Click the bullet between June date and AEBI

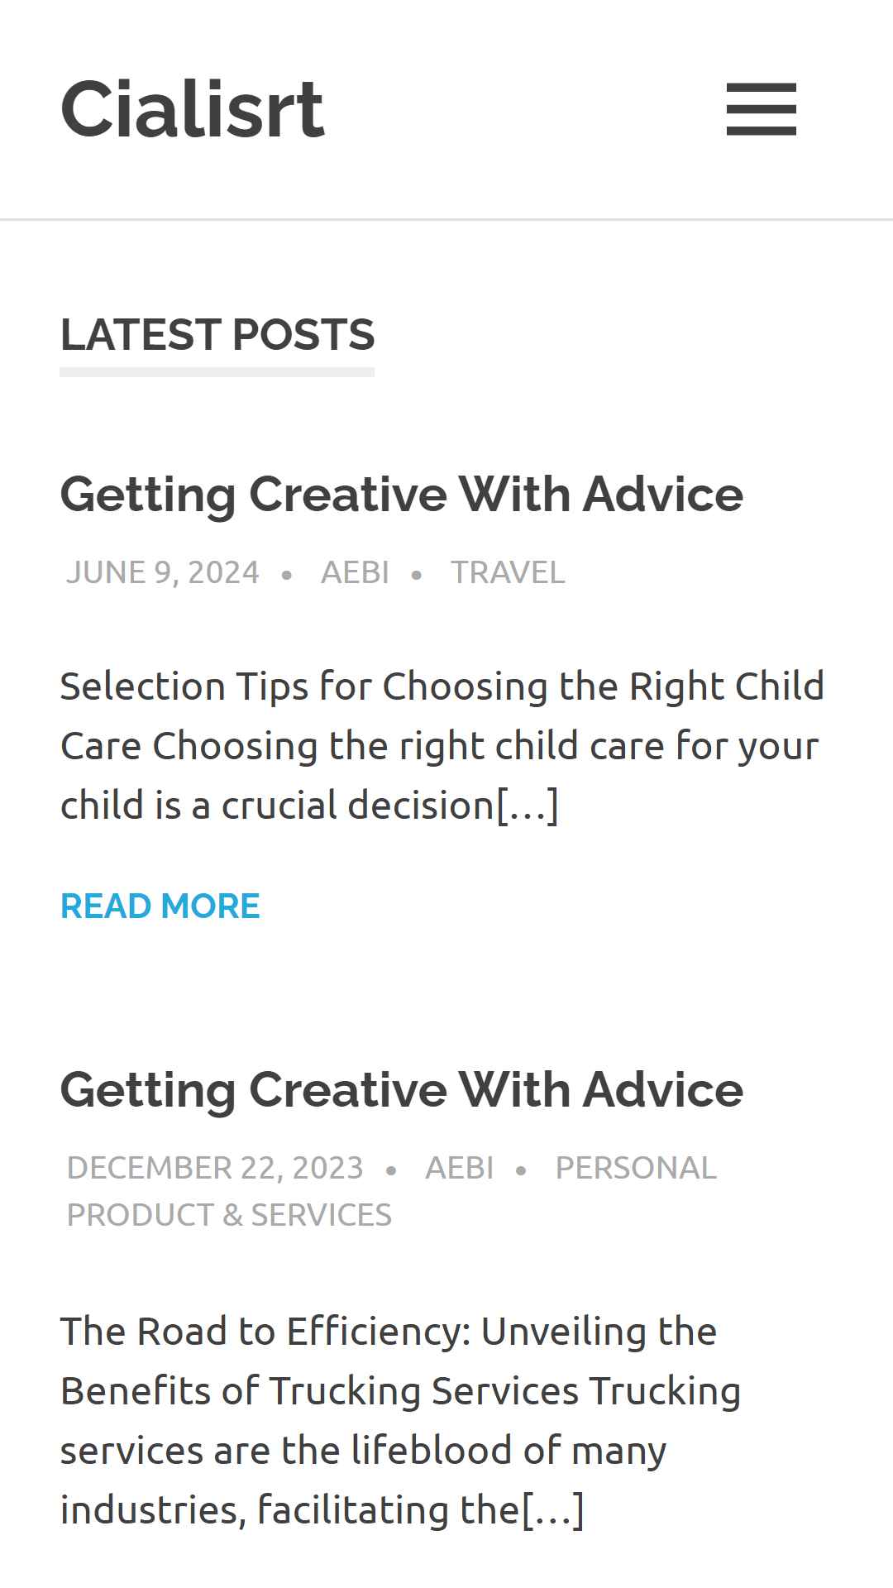tap(287, 574)
